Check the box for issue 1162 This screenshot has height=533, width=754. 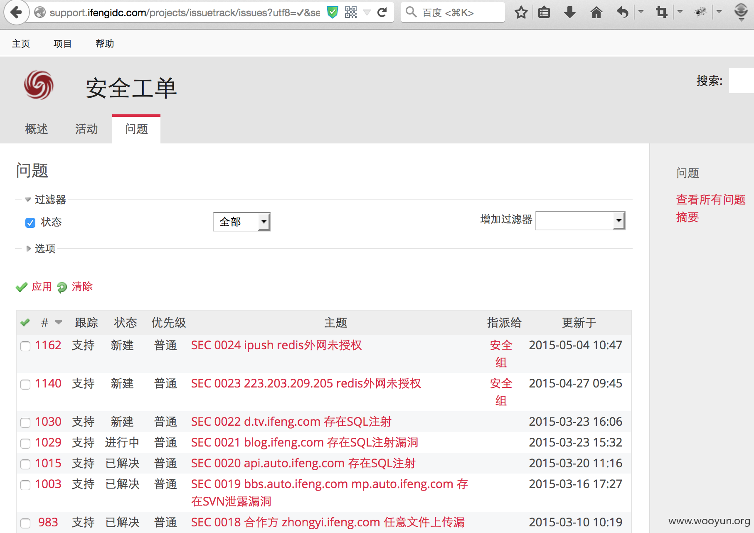pos(25,346)
